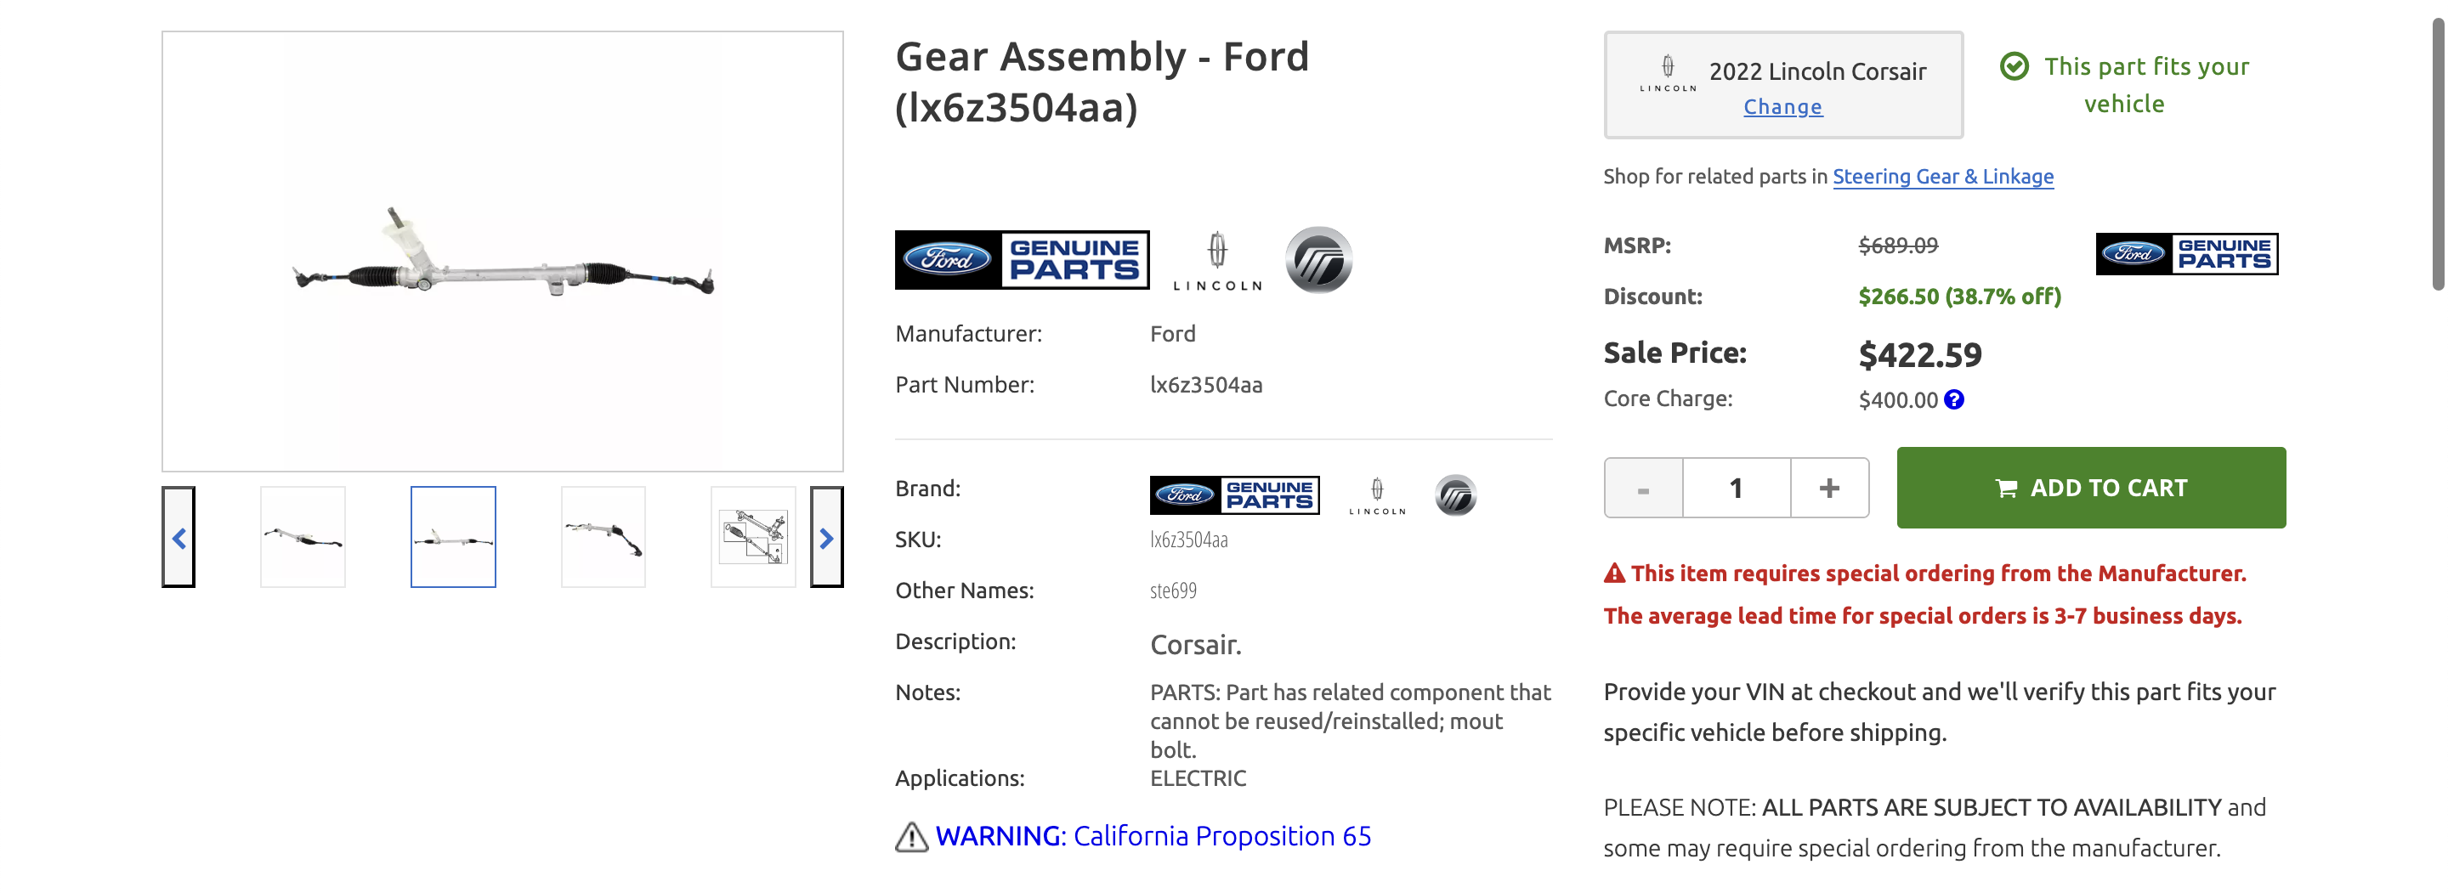
Task: View the parts diagram thumbnail
Action: point(752,538)
